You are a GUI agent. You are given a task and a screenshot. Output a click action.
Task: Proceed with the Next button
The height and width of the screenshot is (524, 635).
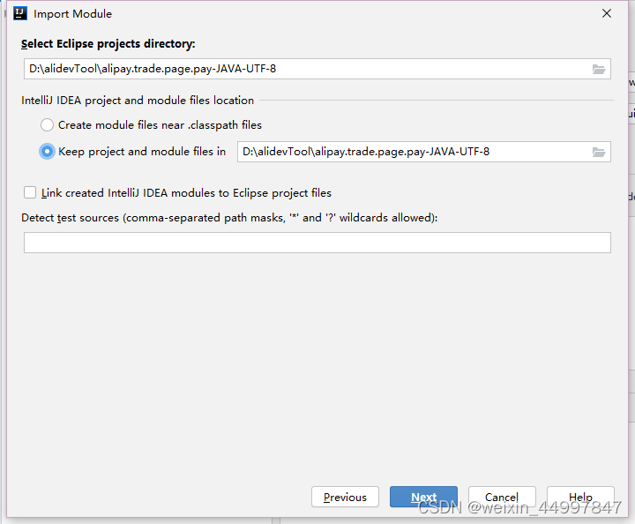click(423, 497)
